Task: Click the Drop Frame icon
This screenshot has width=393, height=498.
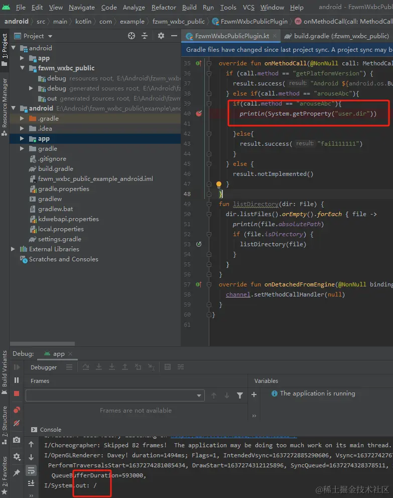Action: (x=138, y=367)
